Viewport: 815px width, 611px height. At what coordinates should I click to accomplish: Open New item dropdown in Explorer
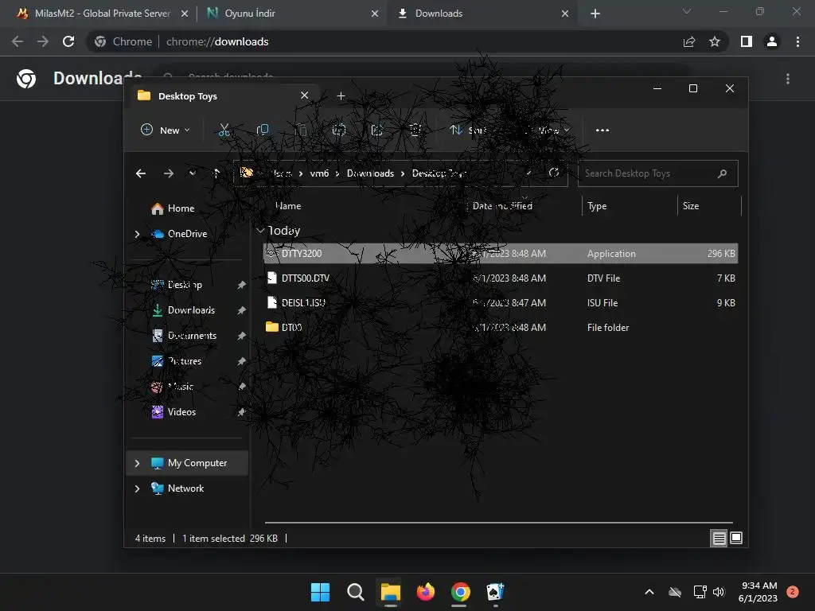[166, 130]
